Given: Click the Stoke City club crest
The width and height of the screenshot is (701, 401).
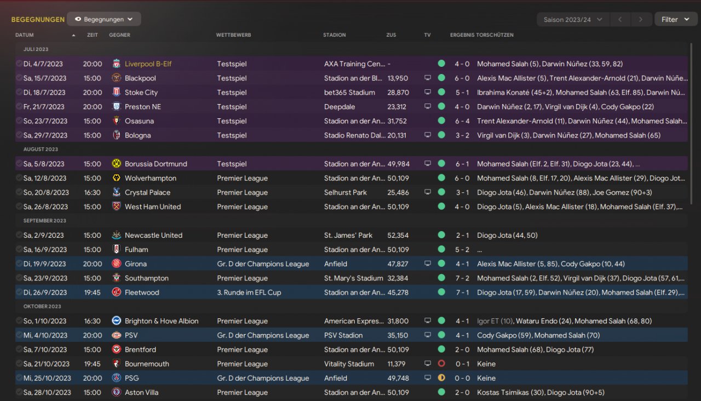Looking at the screenshot, I should point(116,92).
